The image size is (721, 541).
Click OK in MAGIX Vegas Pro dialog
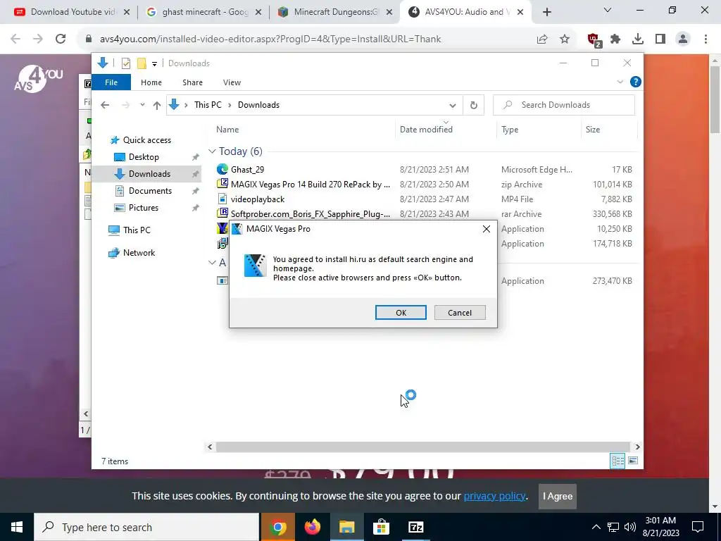[401, 312]
